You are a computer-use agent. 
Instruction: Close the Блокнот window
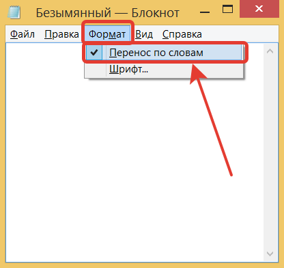pyautogui.click(x=259, y=9)
